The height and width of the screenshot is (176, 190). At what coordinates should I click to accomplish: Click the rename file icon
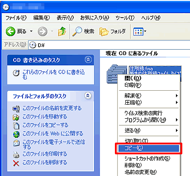pos(16,109)
